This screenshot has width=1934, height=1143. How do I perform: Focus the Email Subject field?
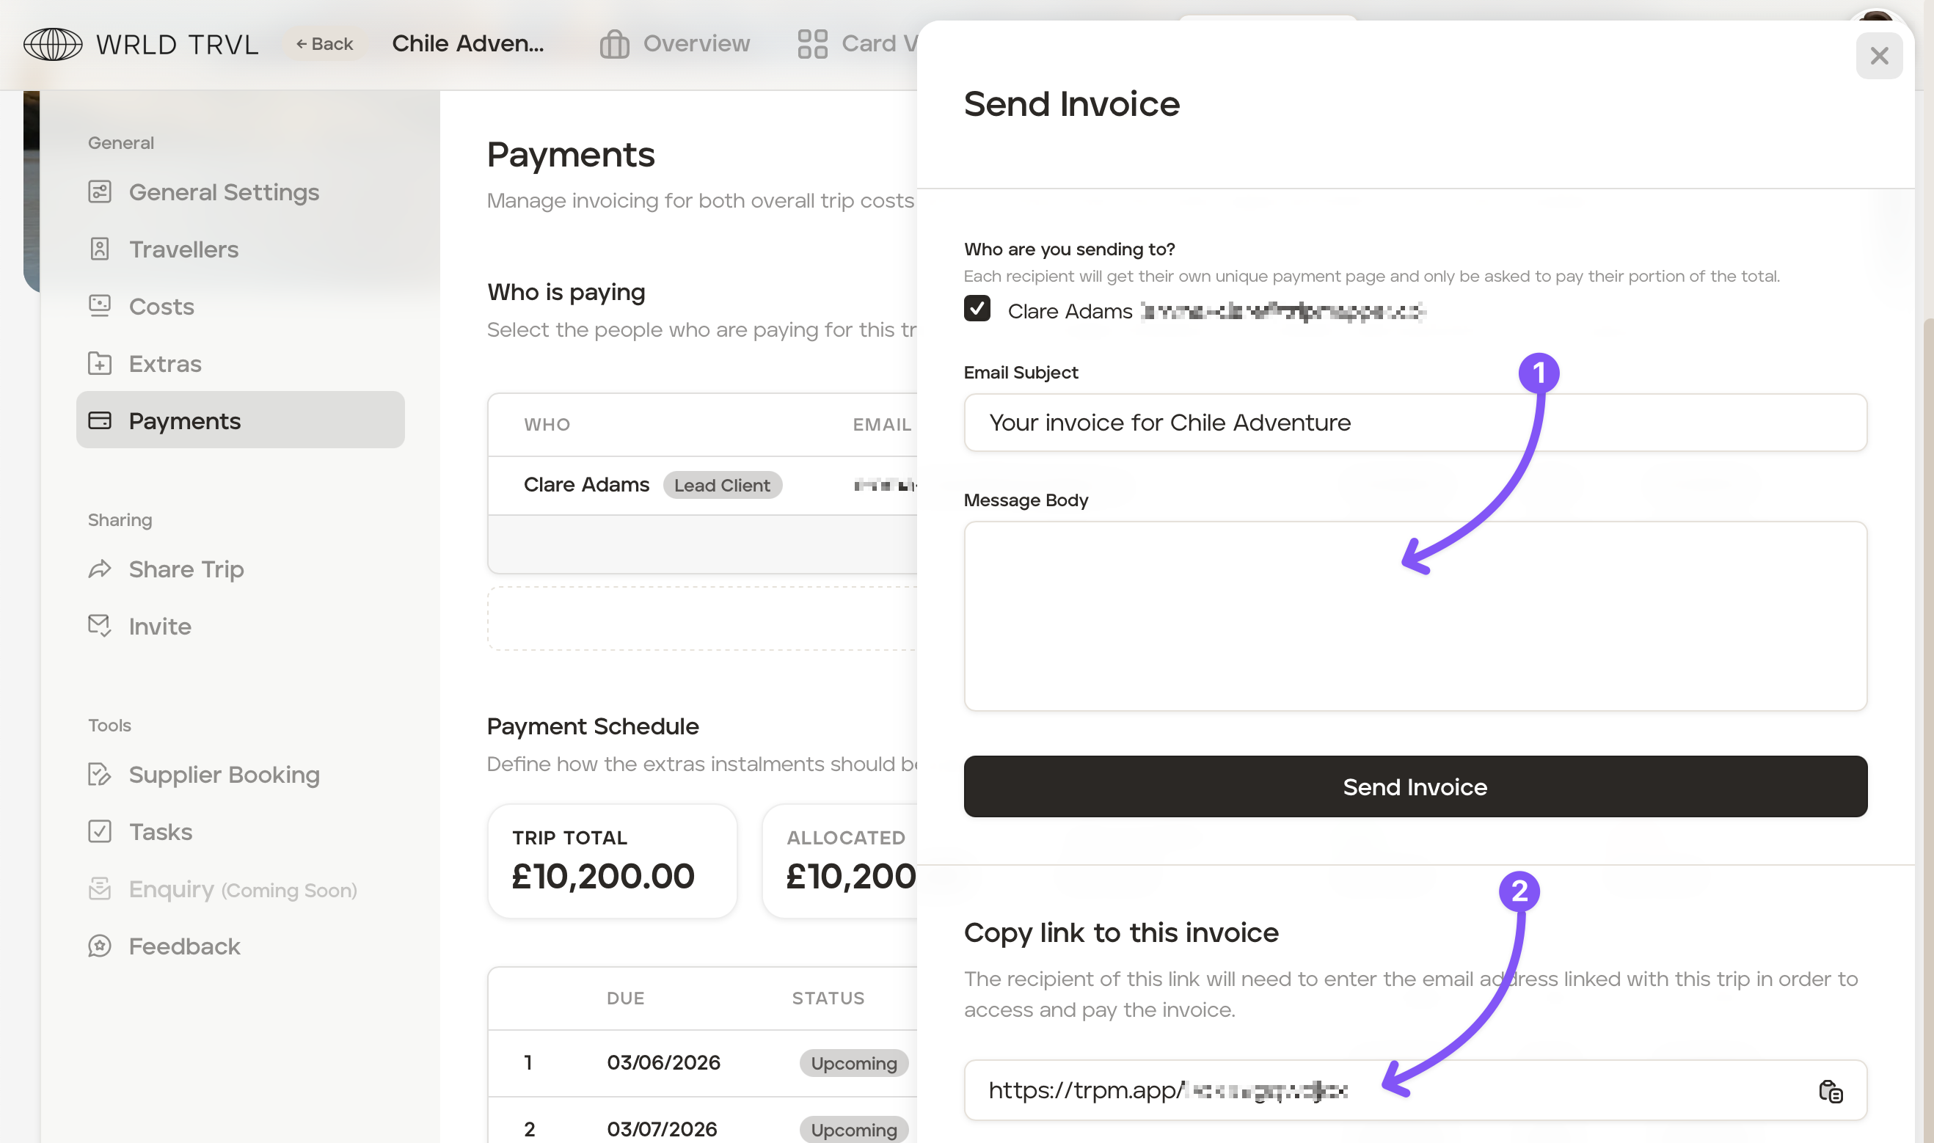tap(1415, 423)
